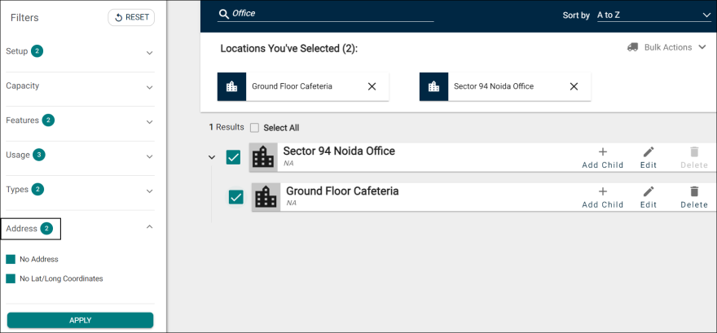Viewport: 717px width, 333px height.
Task: Add Child to Ground Floor Cafeteria
Action: coord(603,198)
